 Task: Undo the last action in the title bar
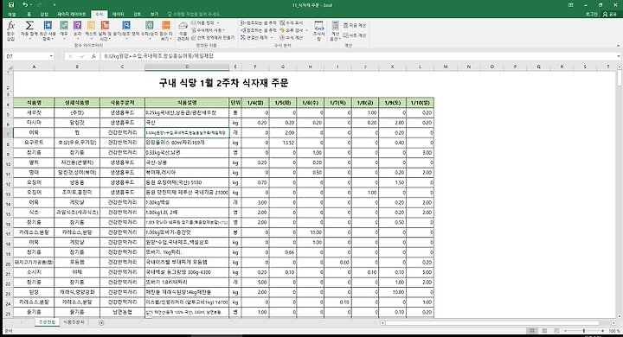pos(25,5)
